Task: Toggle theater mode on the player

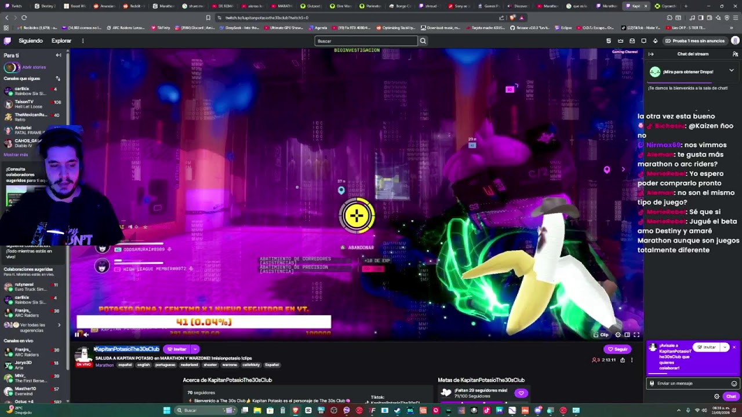Action: (x=627, y=335)
